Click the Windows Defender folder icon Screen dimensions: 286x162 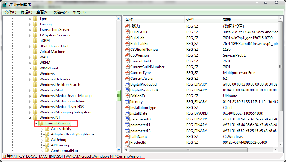[36, 79]
